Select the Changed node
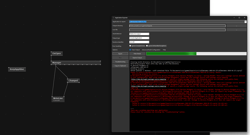 coord(73,80)
